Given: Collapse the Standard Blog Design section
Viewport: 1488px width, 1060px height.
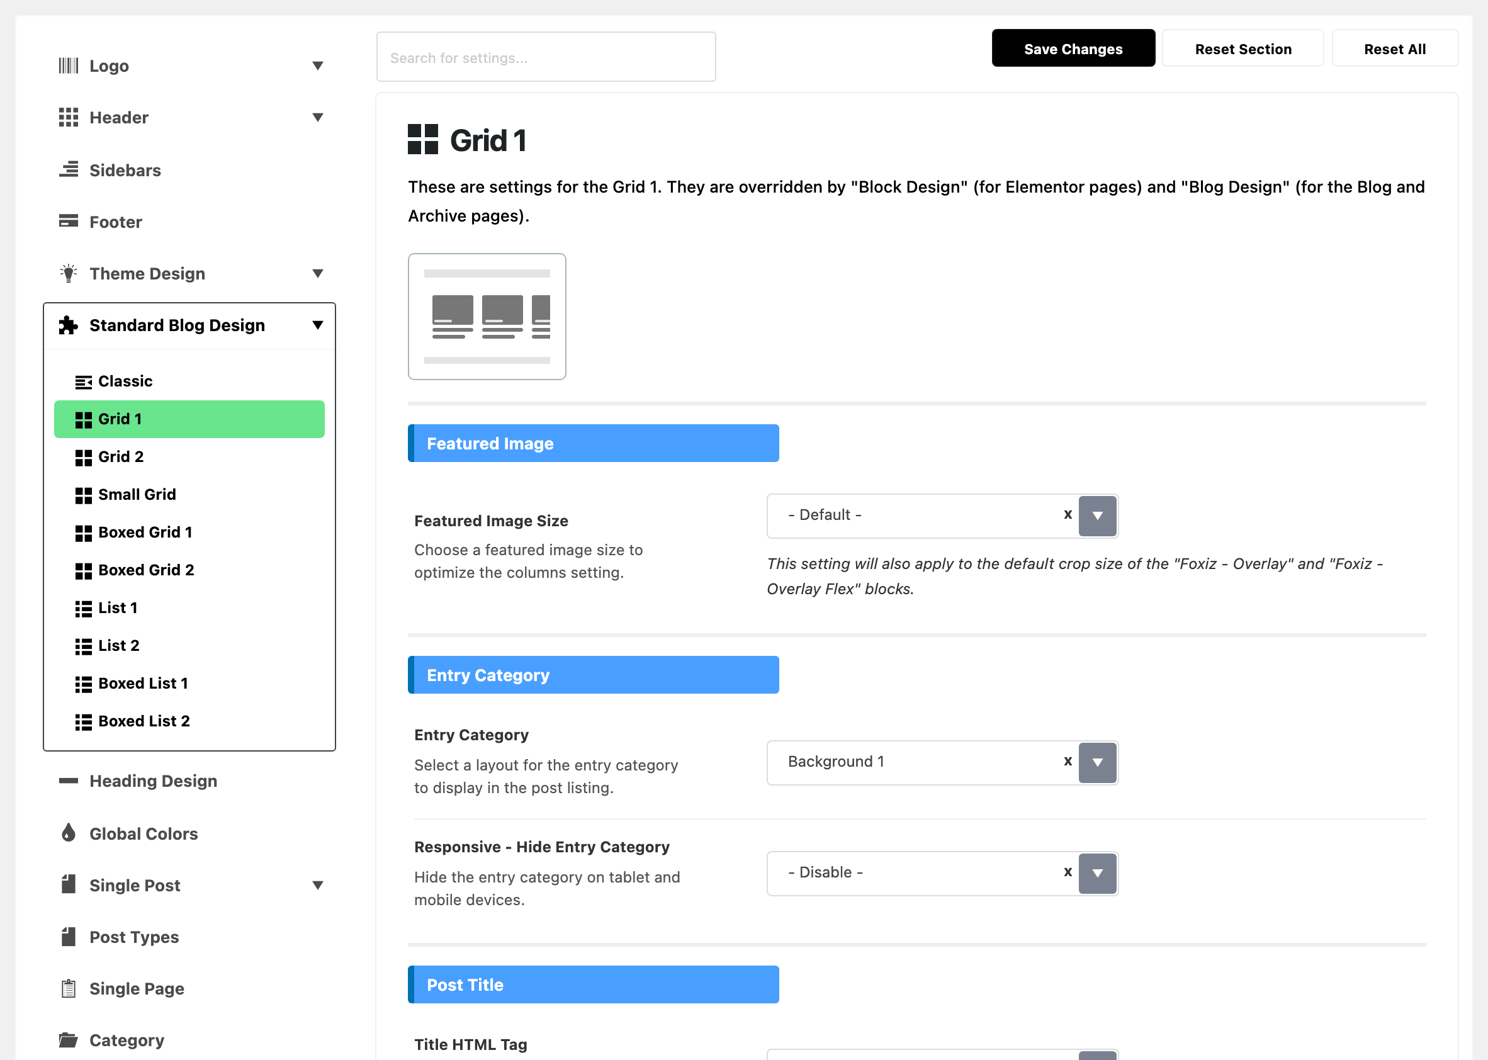Looking at the screenshot, I should [318, 325].
